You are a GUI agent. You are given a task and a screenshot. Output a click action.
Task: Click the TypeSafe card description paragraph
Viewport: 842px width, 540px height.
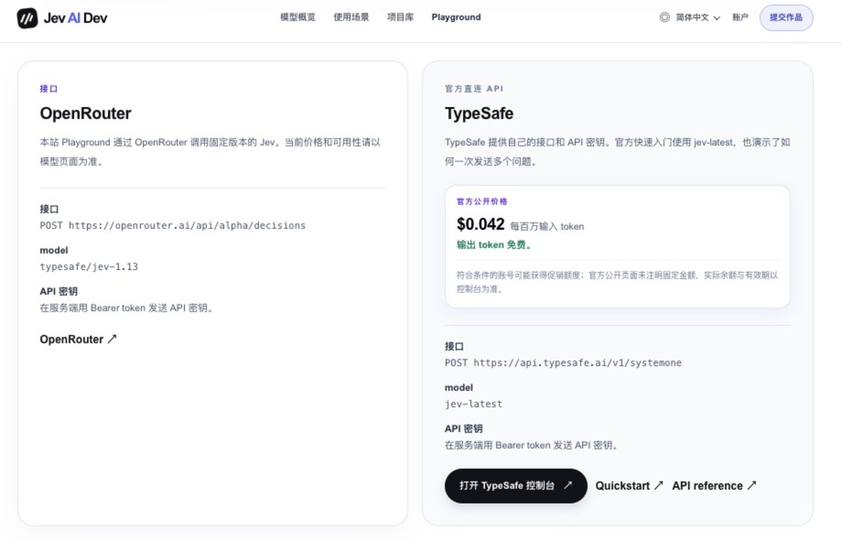(x=617, y=152)
